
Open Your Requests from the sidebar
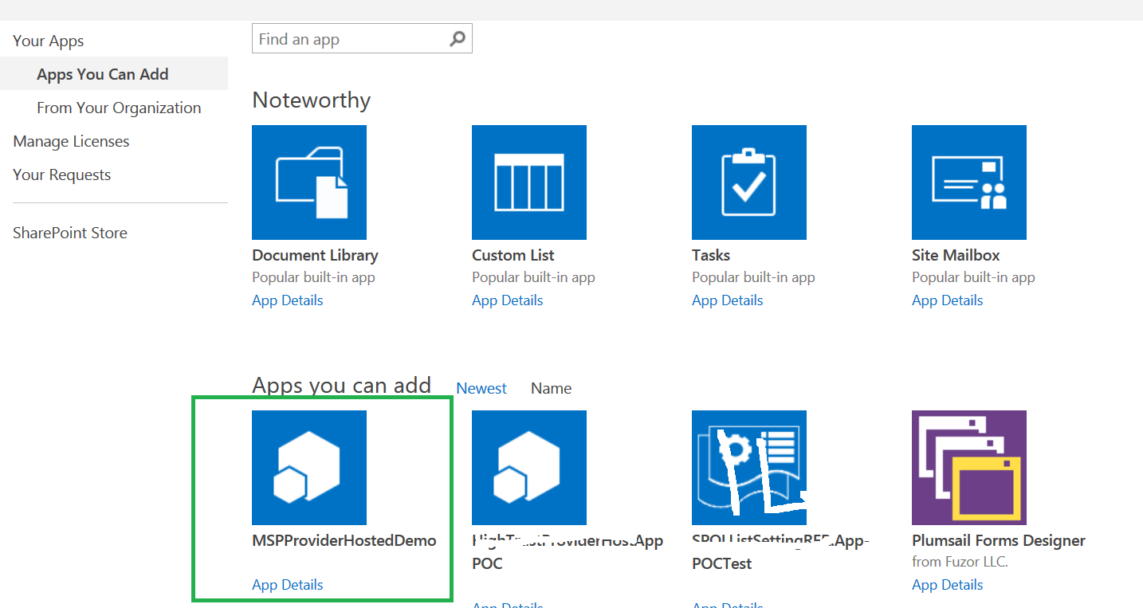[x=61, y=175]
